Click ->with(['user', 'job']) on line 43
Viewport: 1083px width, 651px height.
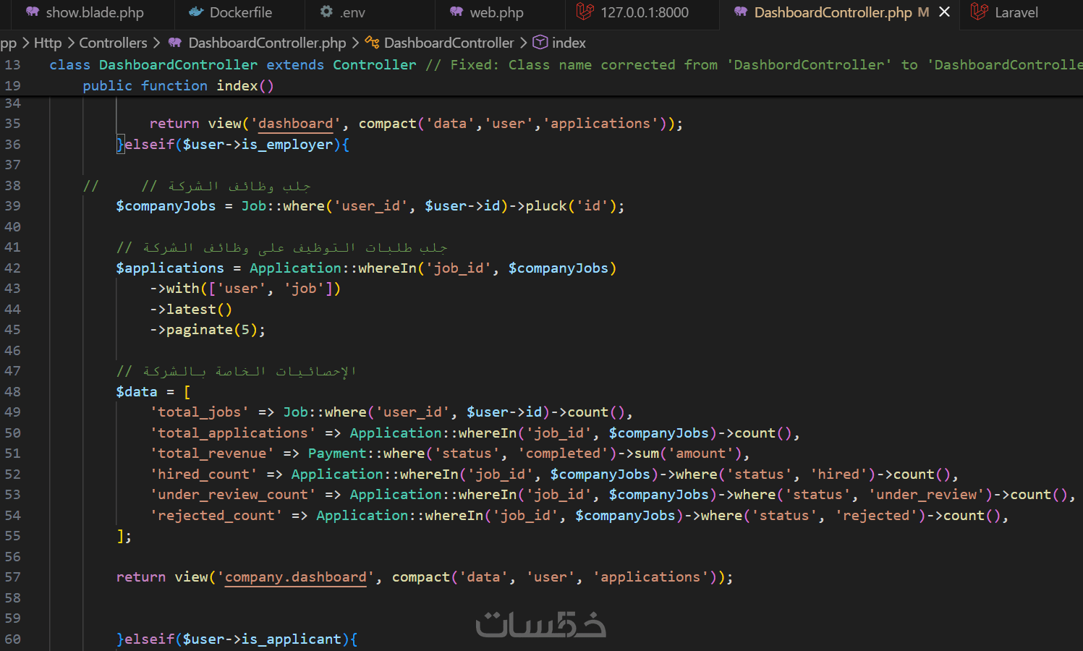click(x=245, y=289)
